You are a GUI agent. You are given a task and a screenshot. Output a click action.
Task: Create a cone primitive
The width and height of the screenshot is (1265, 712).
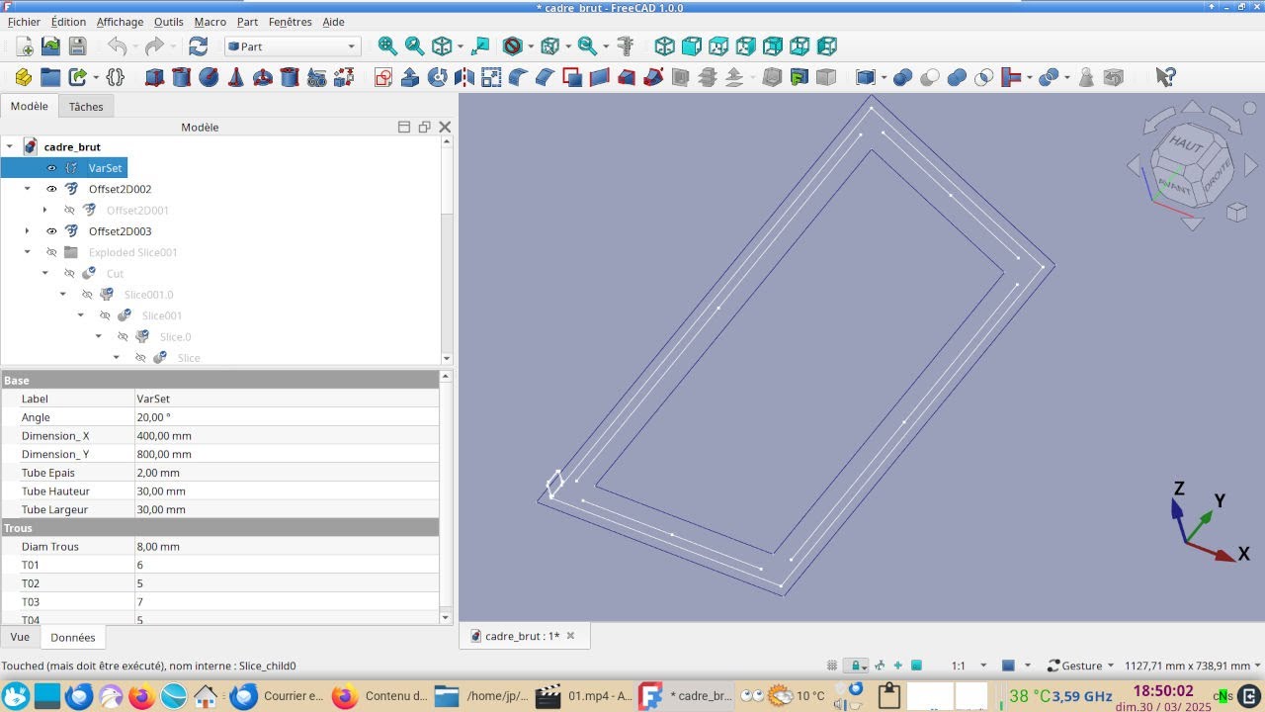point(235,77)
